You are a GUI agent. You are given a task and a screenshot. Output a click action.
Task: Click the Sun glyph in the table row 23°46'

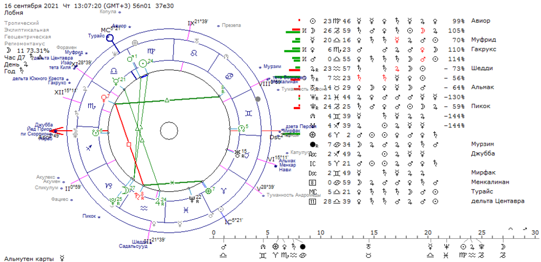(313, 21)
